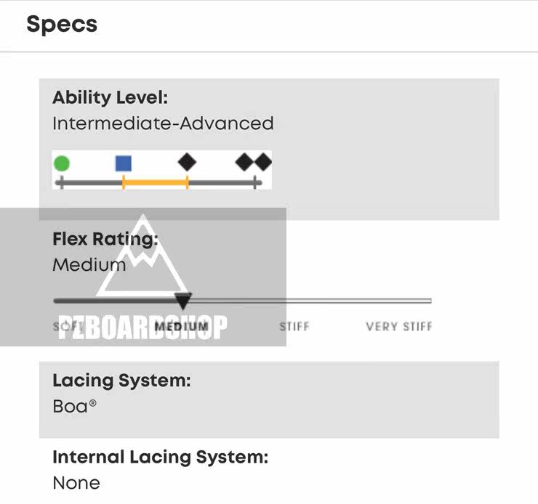Select the None internal lacing value

76,483
